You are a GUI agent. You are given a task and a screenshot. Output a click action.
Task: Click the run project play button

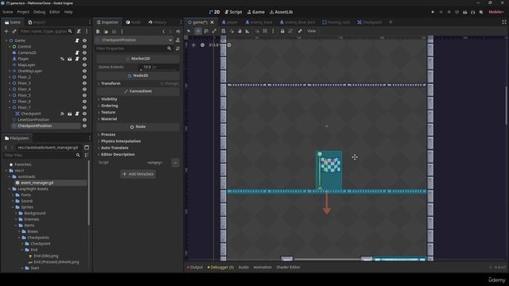click(433, 12)
